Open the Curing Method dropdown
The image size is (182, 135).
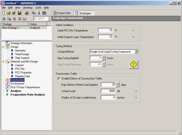pyautogui.click(x=136, y=51)
